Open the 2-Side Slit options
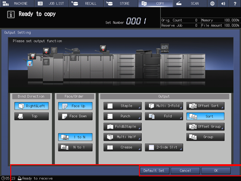The height and width of the screenshot is (181, 241). pyautogui.click(x=164, y=147)
